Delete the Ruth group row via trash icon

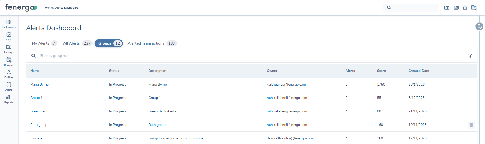[x=471, y=125]
